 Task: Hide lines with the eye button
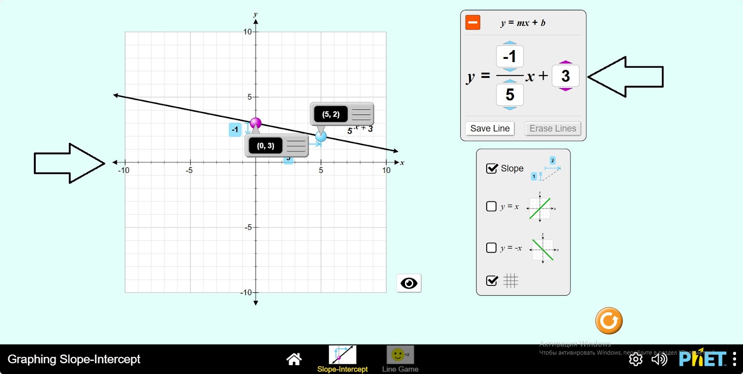(x=409, y=283)
